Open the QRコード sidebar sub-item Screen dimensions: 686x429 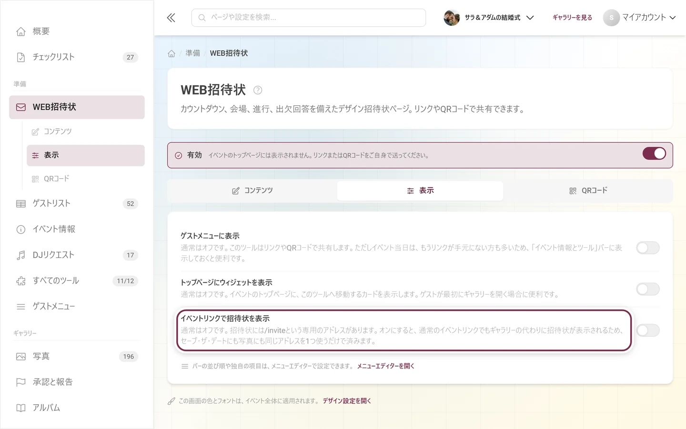[85, 179]
